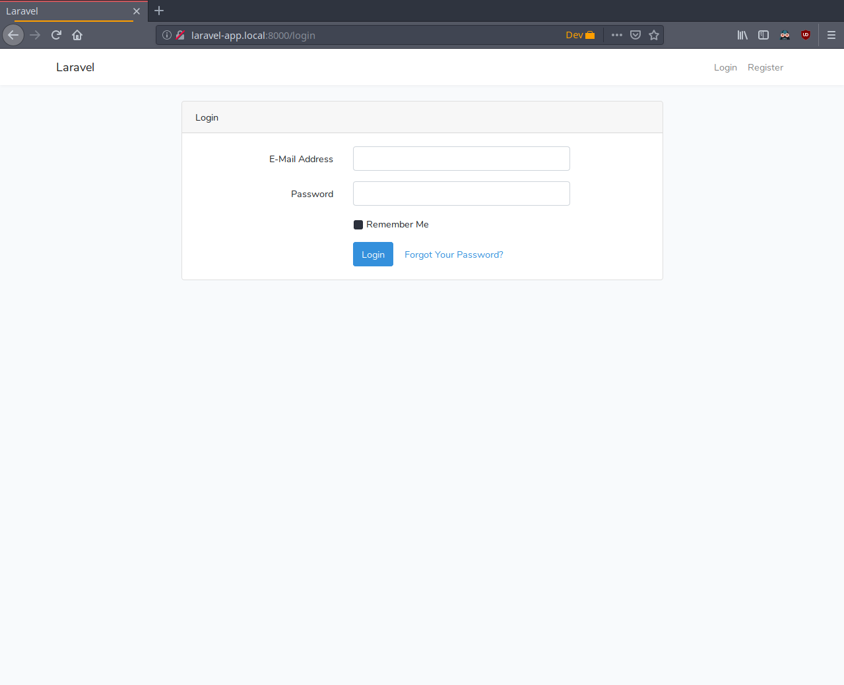This screenshot has width=844, height=685.
Task: Open the browser home page
Action: pos(77,35)
